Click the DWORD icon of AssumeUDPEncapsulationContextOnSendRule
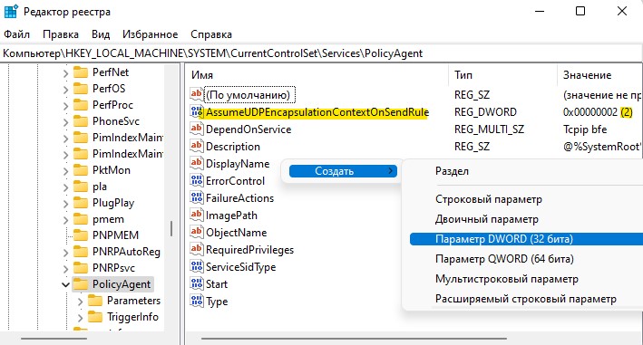This screenshot has height=345, width=643. tap(197, 111)
